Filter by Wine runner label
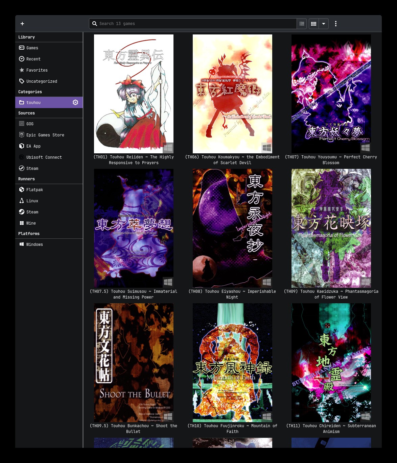 tap(31, 223)
